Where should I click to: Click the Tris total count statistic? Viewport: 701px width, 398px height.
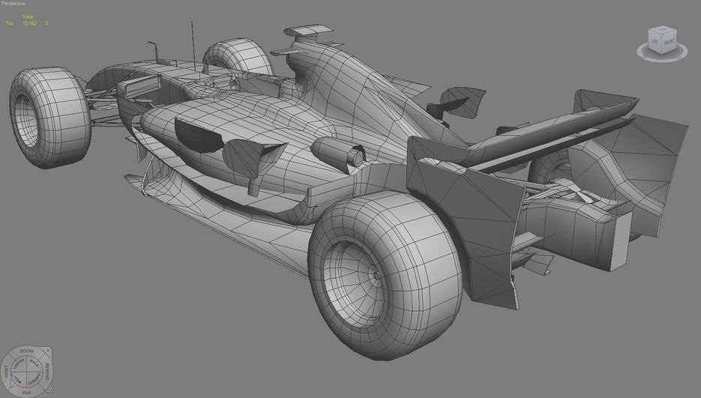(30, 23)
